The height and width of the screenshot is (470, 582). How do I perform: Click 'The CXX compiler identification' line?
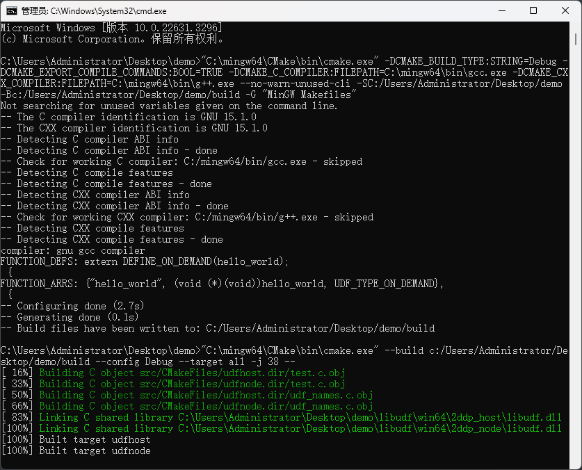click(x=134, y=128)
